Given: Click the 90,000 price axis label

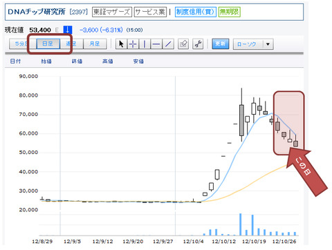Looking at the screenshot, I should [x=28, y=76].
